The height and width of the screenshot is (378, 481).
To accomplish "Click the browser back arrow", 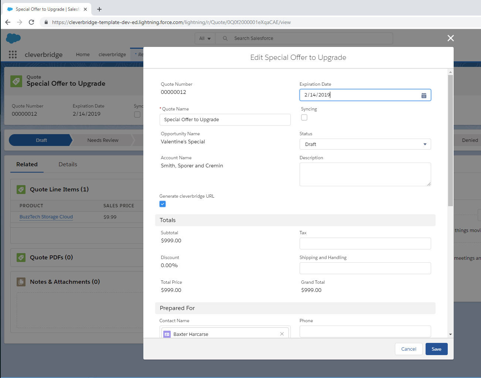I will [8, 22].
